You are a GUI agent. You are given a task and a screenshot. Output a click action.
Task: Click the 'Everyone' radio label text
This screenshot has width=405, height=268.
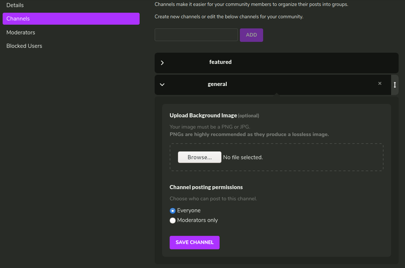coord(189,210)
